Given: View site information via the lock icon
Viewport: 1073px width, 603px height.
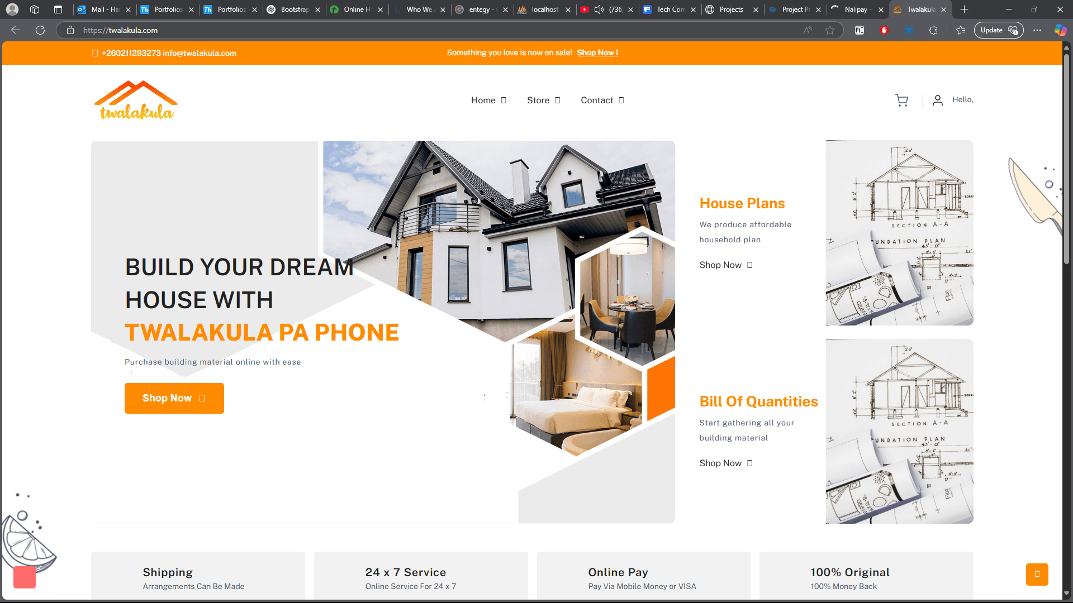Looking at the screenshot, I should pos(70,30).
